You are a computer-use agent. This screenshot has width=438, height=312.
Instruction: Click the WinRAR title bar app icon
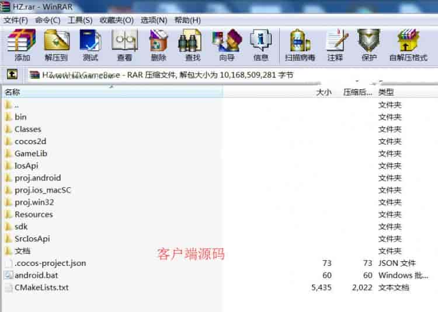pos(5,6)
